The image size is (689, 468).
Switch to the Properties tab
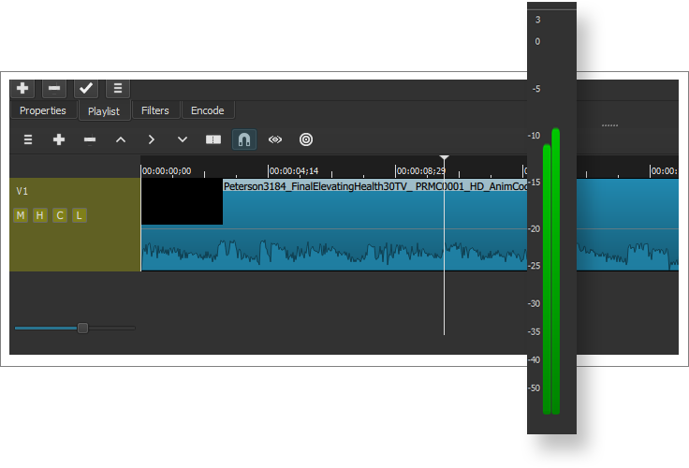coord(43,110)
